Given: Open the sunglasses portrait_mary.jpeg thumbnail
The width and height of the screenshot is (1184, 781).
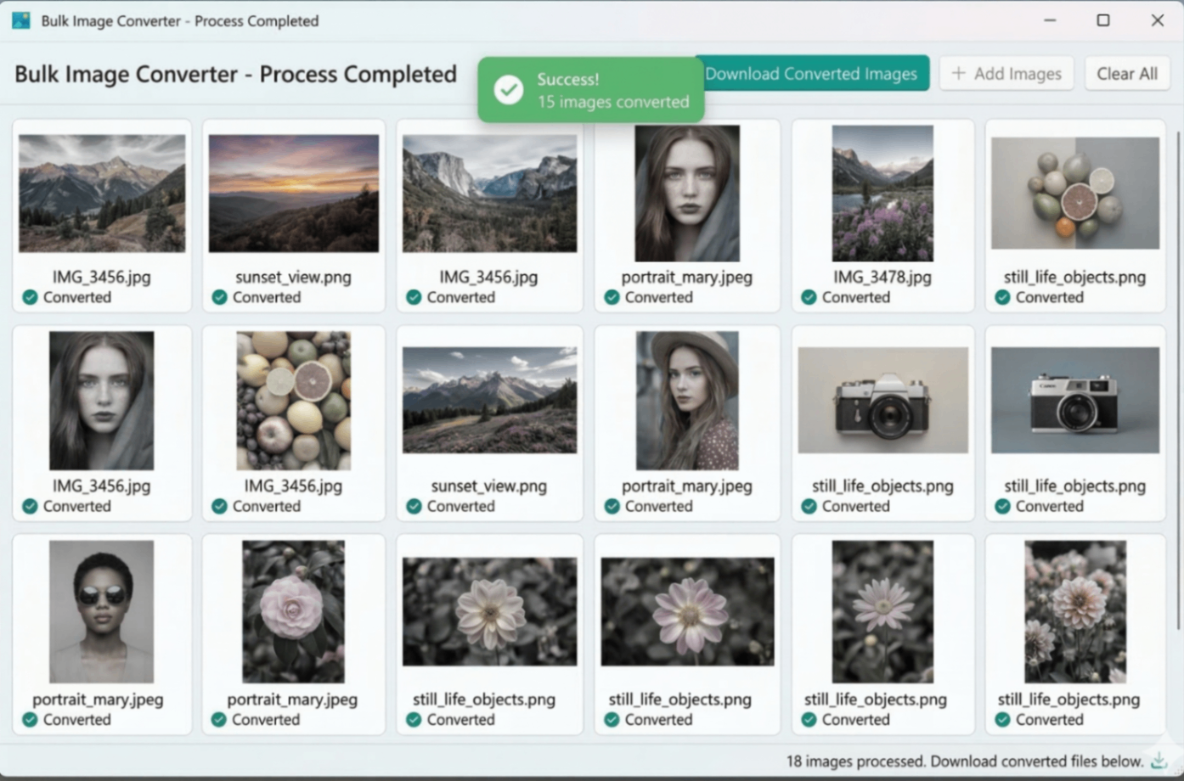Looking at the screenshot, I should click(x=101, y=612).
